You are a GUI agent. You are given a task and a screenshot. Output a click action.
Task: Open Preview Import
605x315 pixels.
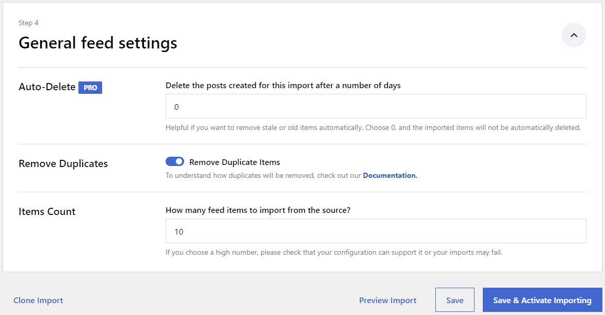click(387, 300)
